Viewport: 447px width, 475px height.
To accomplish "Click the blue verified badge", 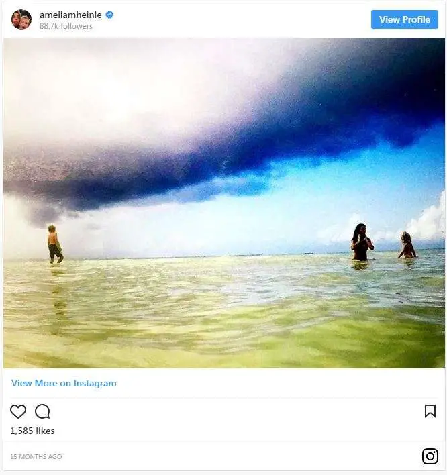I will pyautogui.click(x=109, y=15).
